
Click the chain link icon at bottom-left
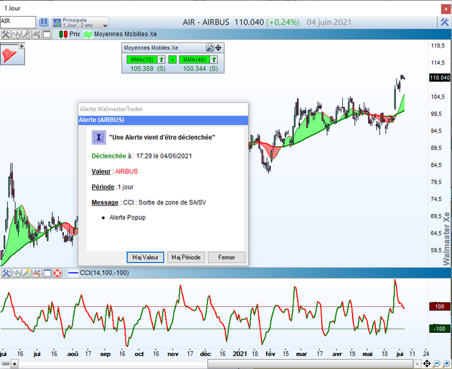(x=5, y=364)
